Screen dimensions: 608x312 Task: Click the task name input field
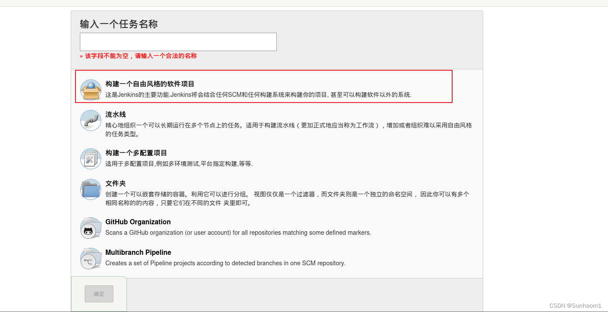click(178, 42)
